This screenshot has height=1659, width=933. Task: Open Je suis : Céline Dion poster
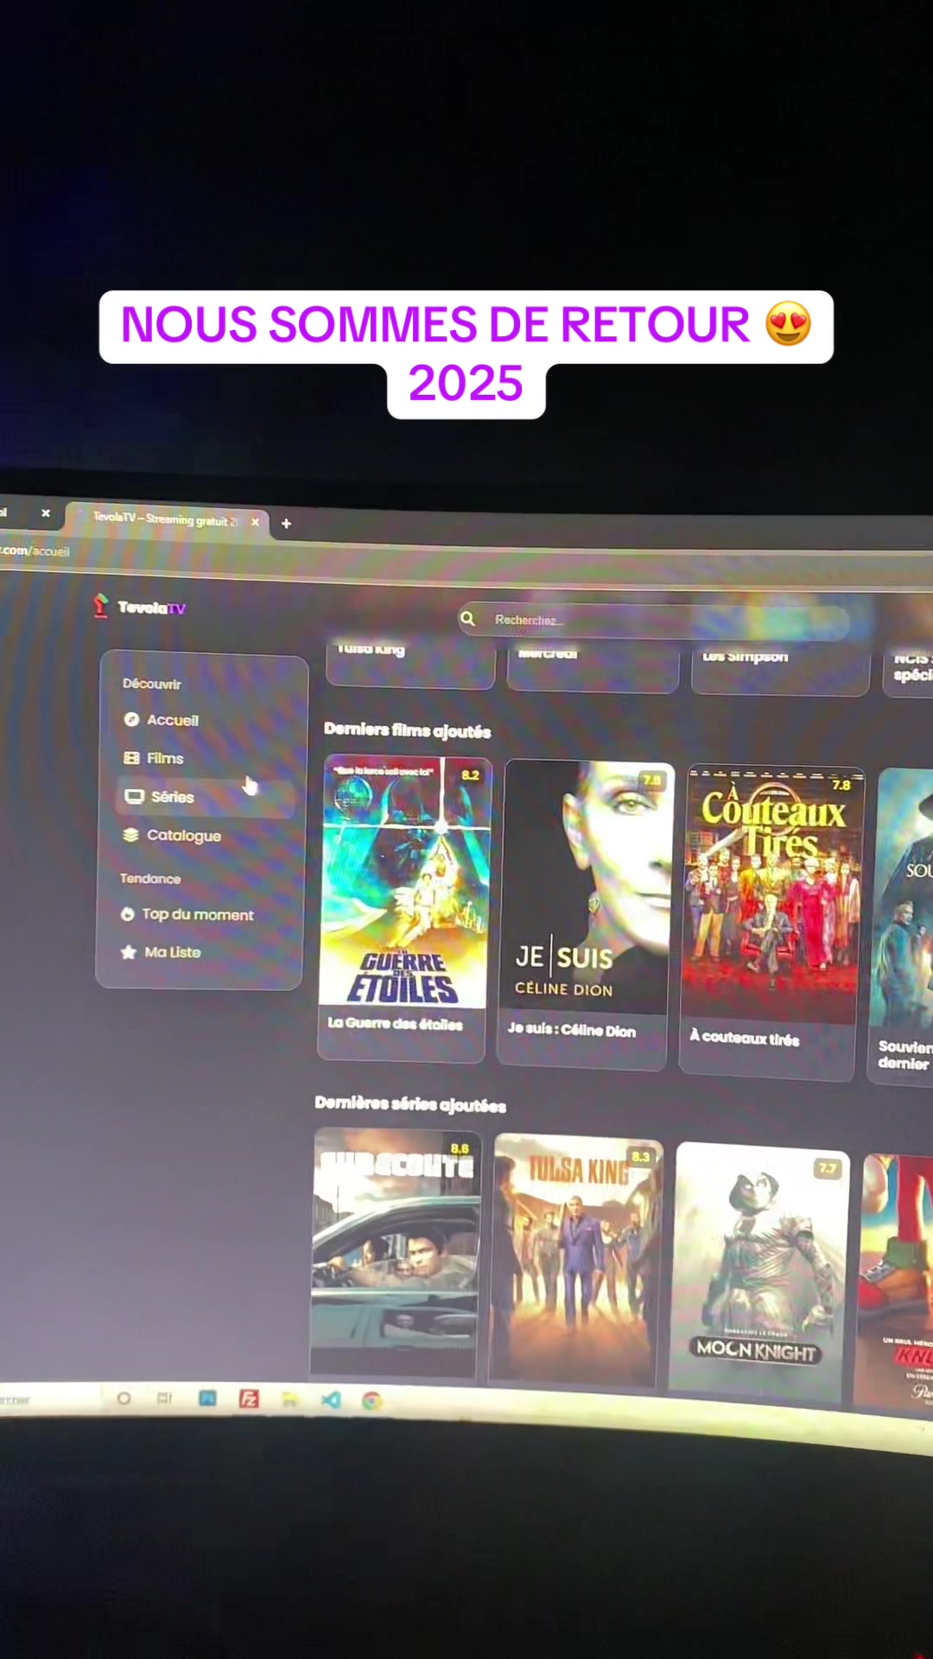[587, 887]
